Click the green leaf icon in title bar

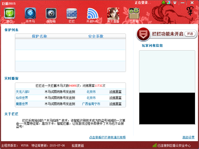tap(164, 3)
